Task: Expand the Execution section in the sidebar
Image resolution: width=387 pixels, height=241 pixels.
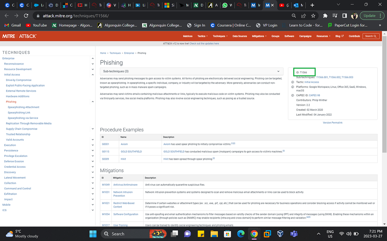Action: coord(93,145)
